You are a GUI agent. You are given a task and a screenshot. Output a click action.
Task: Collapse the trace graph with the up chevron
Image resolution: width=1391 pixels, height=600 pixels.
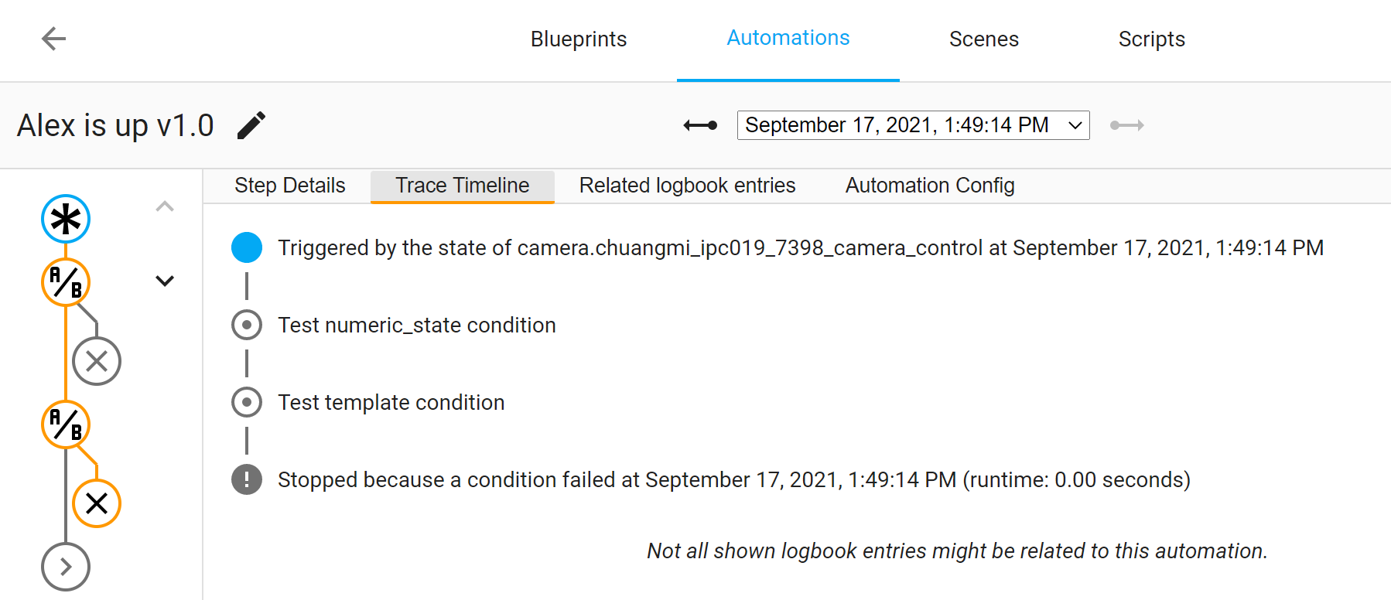point(164,206)
